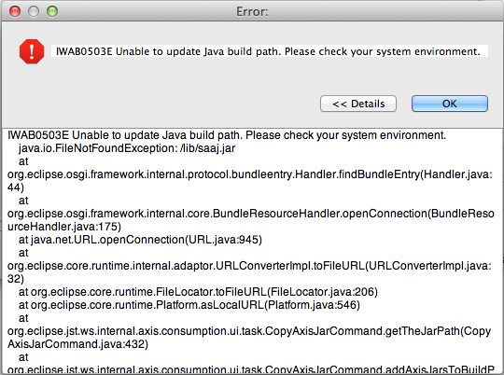Click the URLConverterImpl.toFileURL stack trace line
The height and width of the screenshot is (375, 504).
pyautogui.click(x=249, y=266)
